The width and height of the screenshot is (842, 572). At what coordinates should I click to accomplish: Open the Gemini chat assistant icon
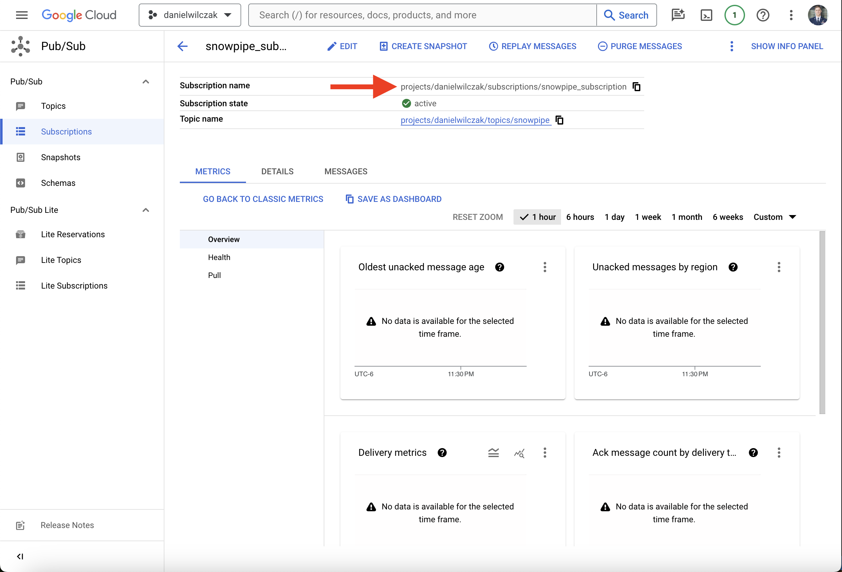coord(678,15)
